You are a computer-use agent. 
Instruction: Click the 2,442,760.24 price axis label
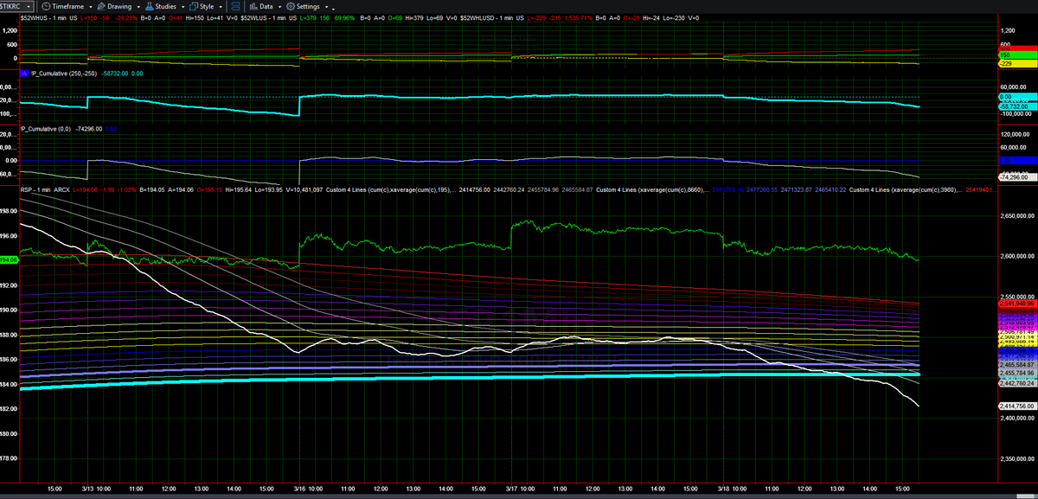[x=1017, y=382]
